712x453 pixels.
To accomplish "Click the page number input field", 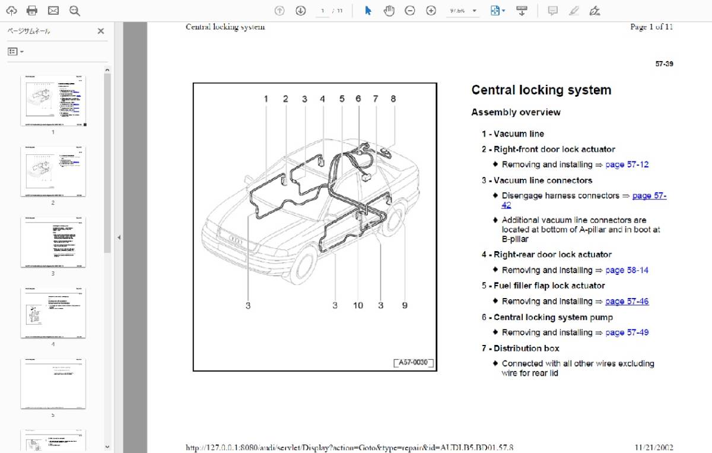I will pos(322,11).
